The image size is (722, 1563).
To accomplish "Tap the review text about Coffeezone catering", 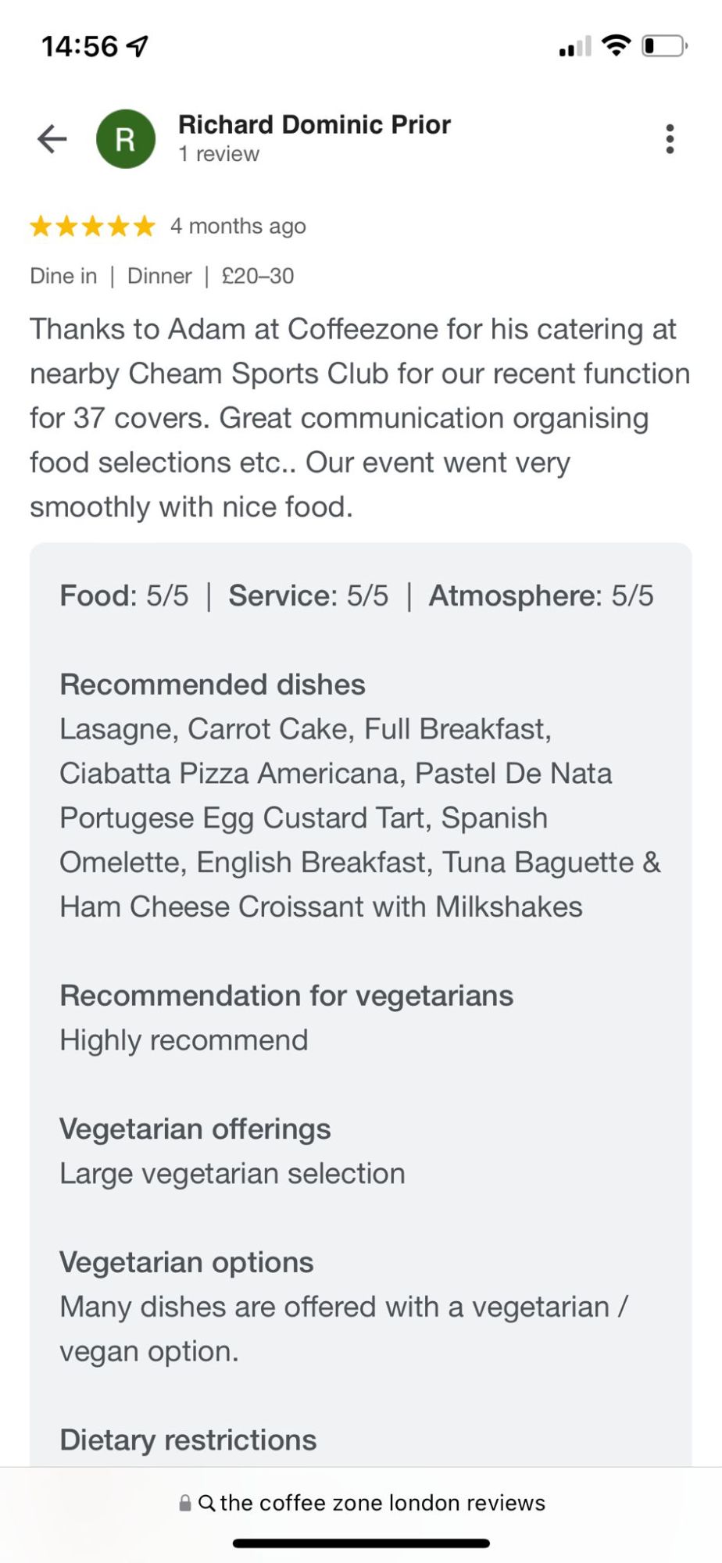I will 360,418.
